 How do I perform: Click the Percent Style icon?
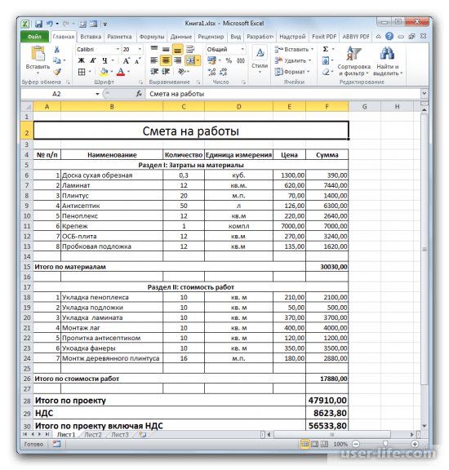coord(229,60)
